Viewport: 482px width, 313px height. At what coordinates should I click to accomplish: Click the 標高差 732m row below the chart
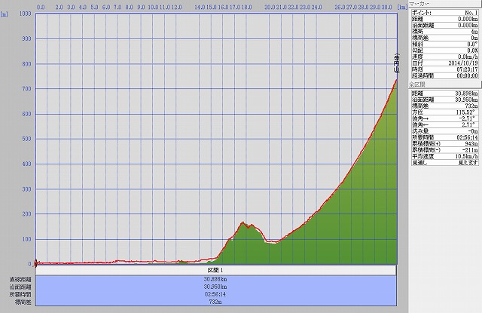pos(216,302)
